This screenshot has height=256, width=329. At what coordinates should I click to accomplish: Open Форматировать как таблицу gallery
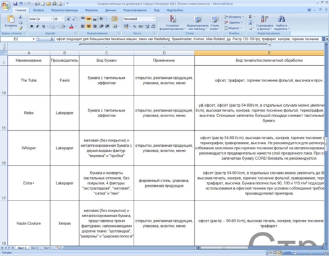tap(197, 23)
